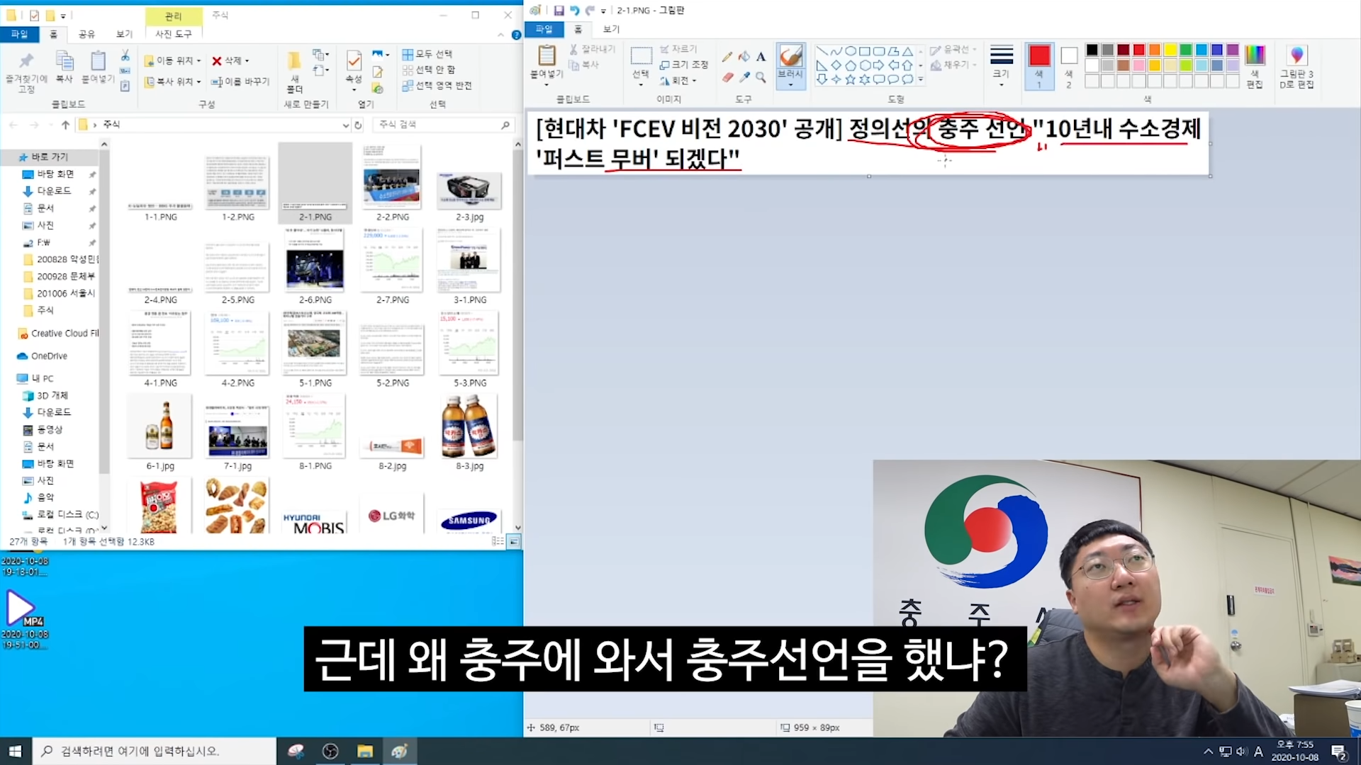Screen dimensions: 1361x765
Task: Activate the Color 1 slot
Action: pos(1039,66)
